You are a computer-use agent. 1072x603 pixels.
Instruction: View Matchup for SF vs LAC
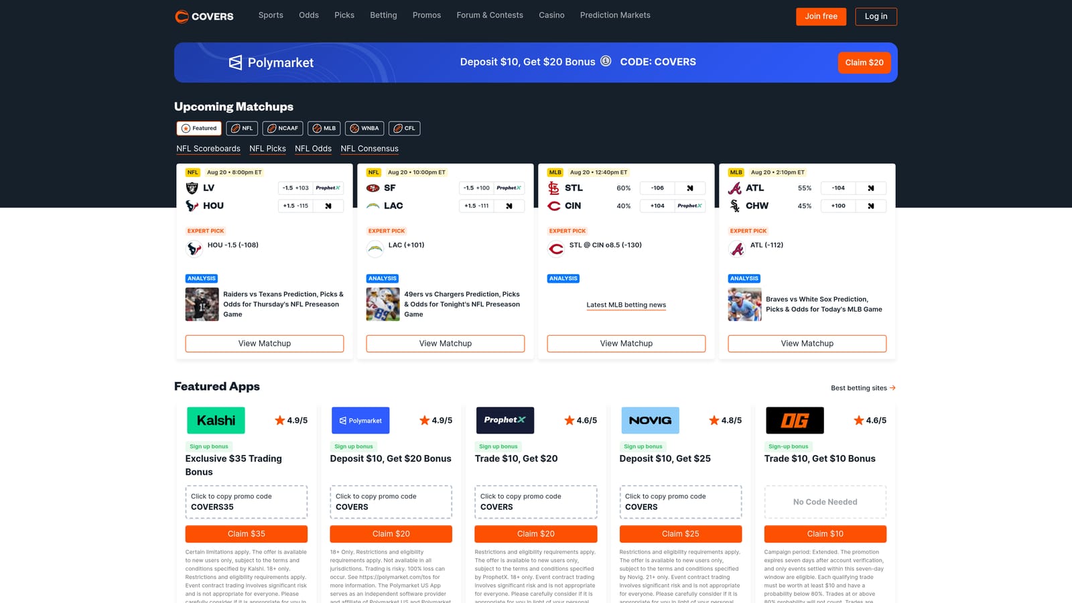click(x=446, y=343)
